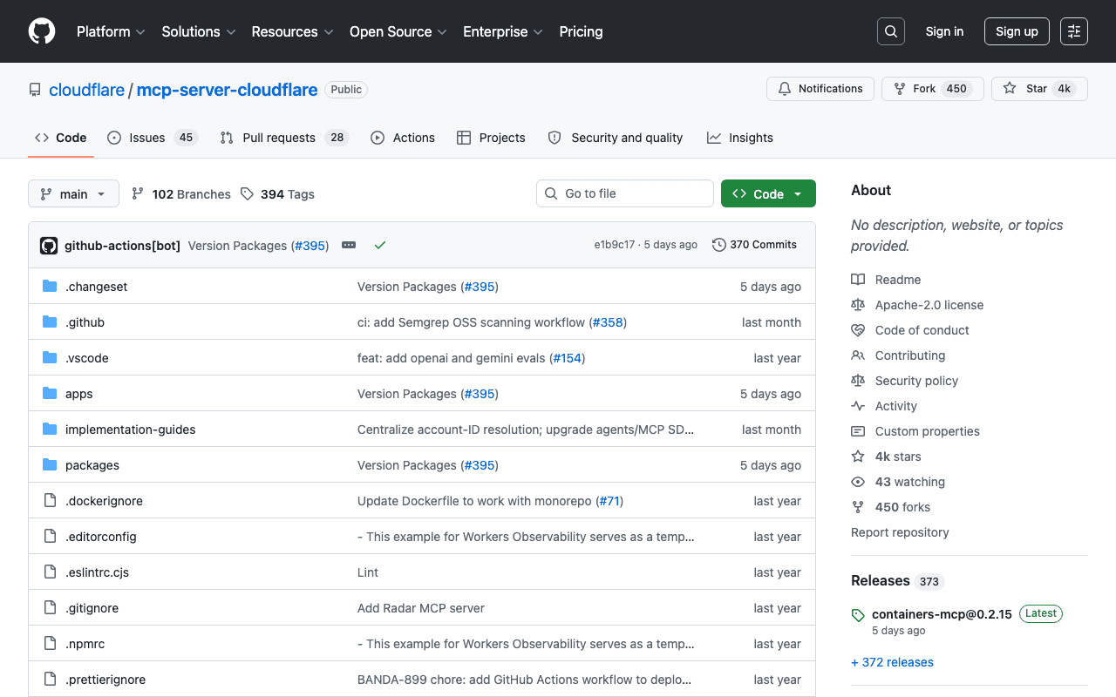The width and height of the screenshot is (1116, 697).
Task: Click the tag icon beside containers-mcp release
Action: pyautogui.click(x=858, y=615)
